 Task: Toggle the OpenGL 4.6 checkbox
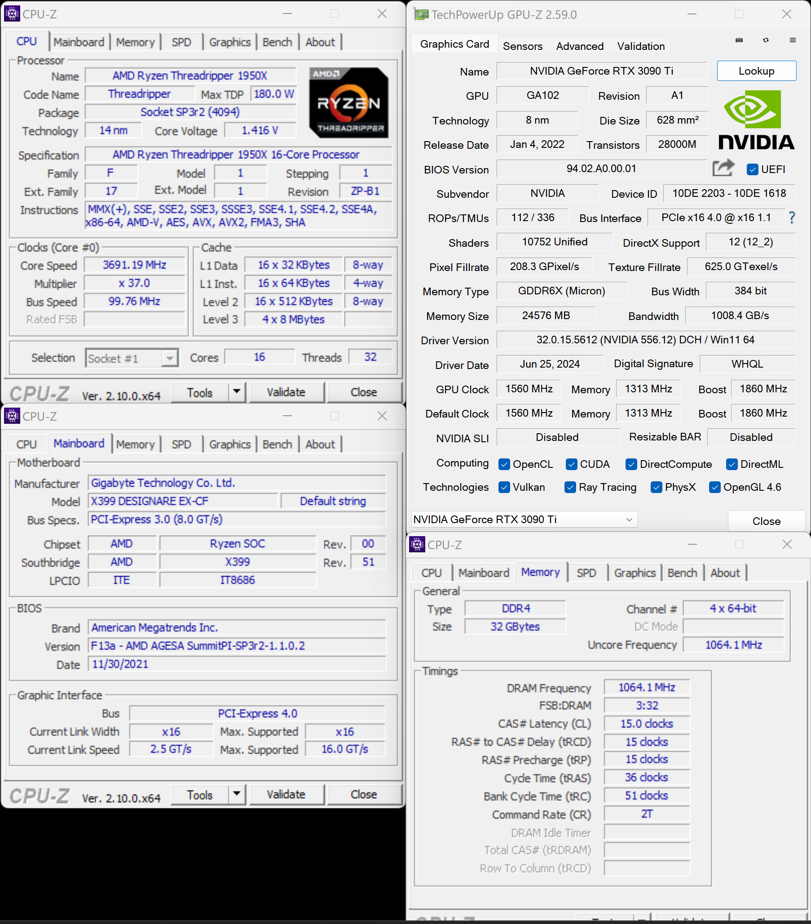pyautogui.click(x=715, y=487)
